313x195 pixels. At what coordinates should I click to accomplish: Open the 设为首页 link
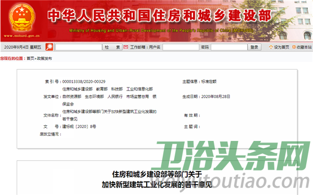pyautogui.click(x=281, y=47)
